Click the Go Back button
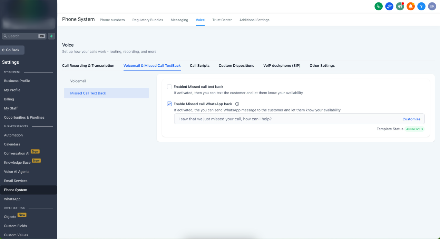440x239 pixels. (x=12, y=50)
